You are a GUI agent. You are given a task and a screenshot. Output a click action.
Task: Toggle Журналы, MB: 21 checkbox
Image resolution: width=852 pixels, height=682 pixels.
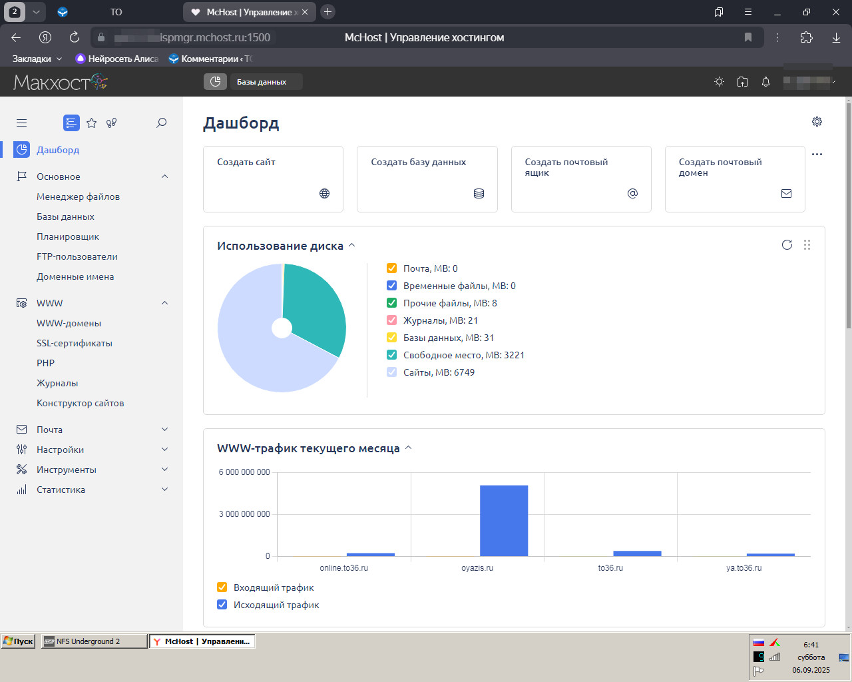click(x=391, y=320)
